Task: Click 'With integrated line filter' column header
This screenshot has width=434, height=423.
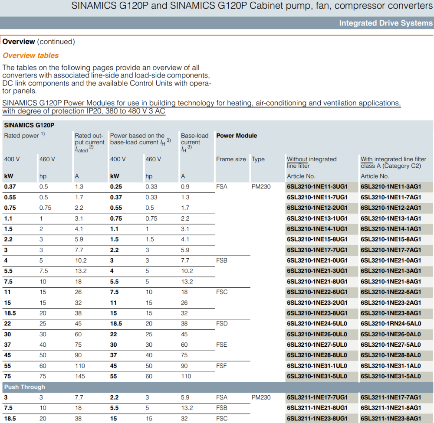Action: [393, 162]
